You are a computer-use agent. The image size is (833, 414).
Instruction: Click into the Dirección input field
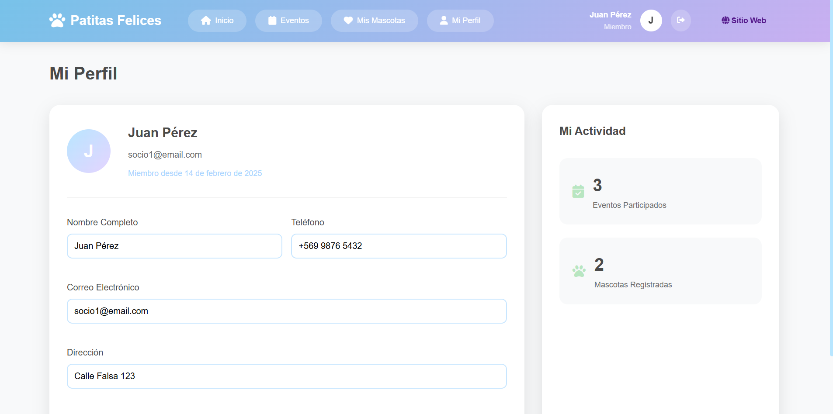click(287, 376)
